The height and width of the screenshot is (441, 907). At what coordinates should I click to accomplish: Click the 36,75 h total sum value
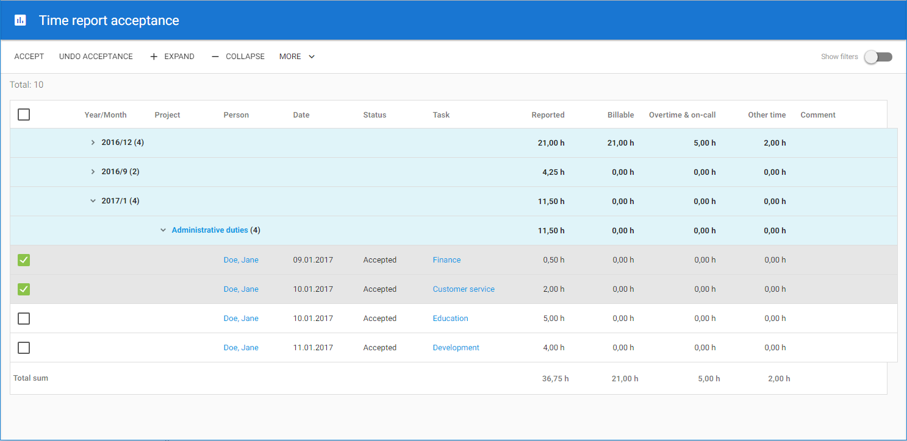point(556,379)
